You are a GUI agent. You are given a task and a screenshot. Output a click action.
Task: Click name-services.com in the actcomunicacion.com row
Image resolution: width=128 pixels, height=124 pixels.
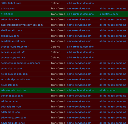[79, 74]
